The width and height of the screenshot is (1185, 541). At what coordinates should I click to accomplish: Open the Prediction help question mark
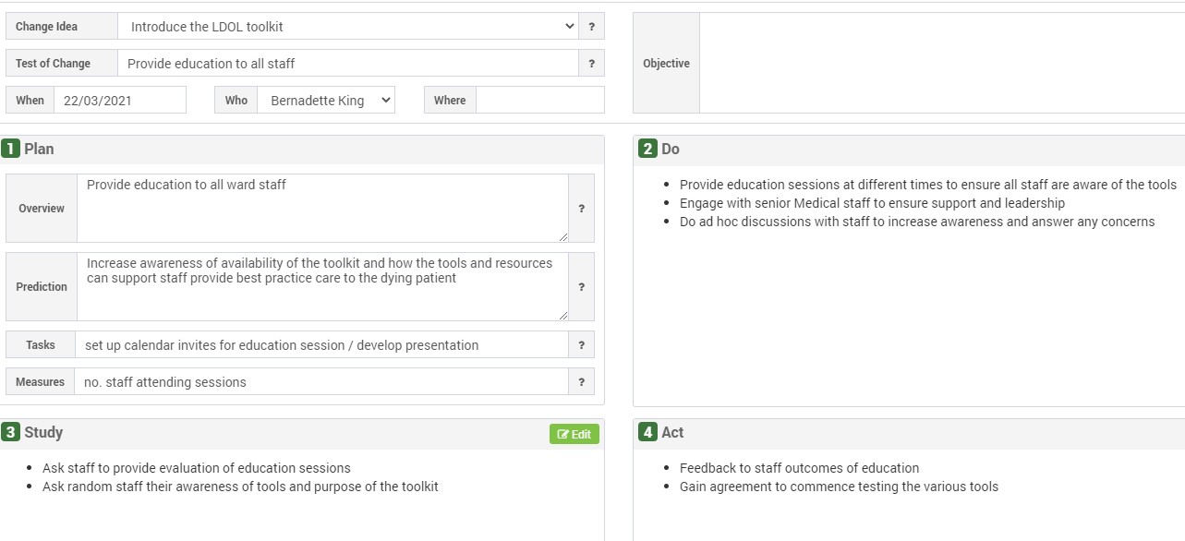581,287
